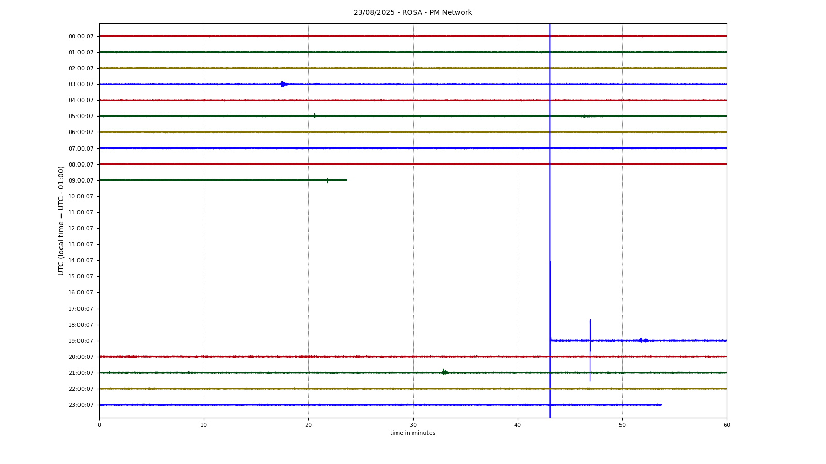
Task: Click the x-axis tick label '60'
Action: [727, 425]
